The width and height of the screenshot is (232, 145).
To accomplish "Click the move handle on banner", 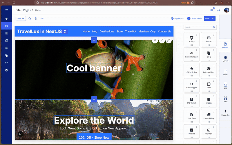I will (x=155, y=41).
